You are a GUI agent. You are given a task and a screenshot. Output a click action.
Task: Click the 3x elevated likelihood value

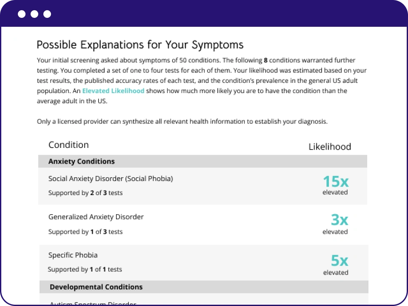click(x=339, y=220)
